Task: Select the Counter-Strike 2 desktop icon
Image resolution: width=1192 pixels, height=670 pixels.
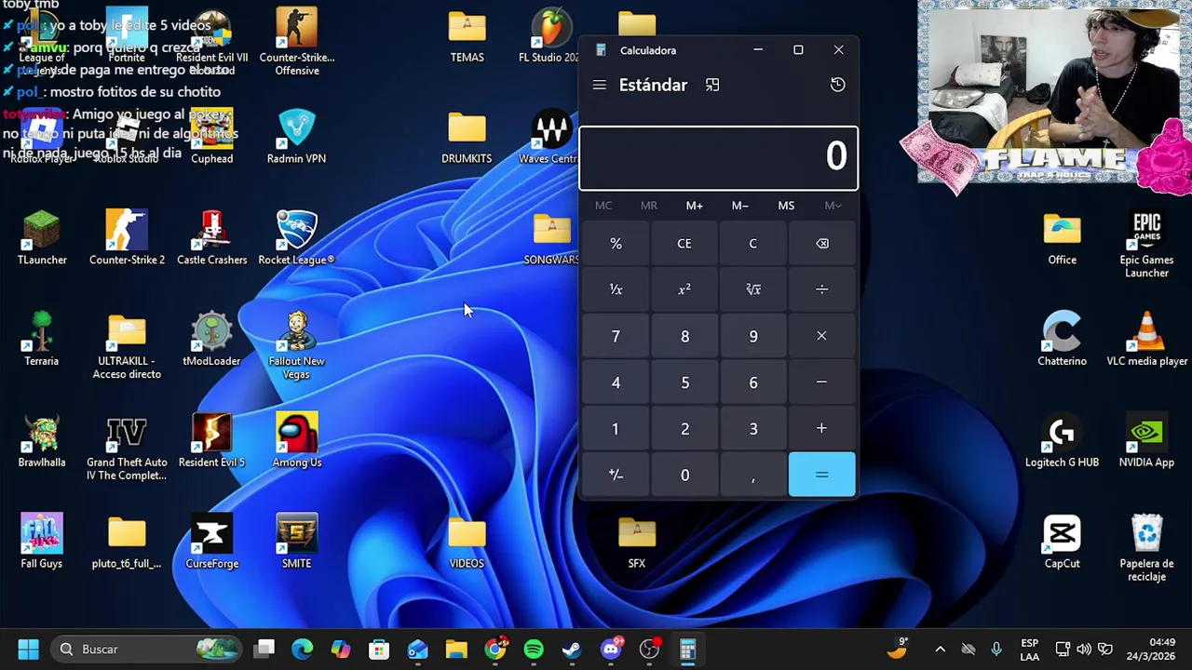Action: (127, 238)
